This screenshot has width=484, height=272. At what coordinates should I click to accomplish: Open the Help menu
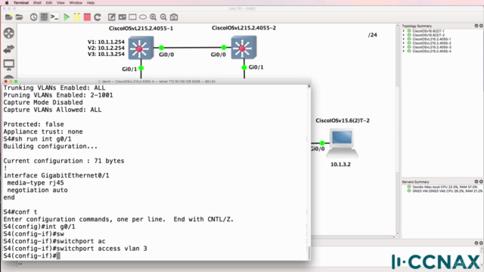(x=91, y=3)
